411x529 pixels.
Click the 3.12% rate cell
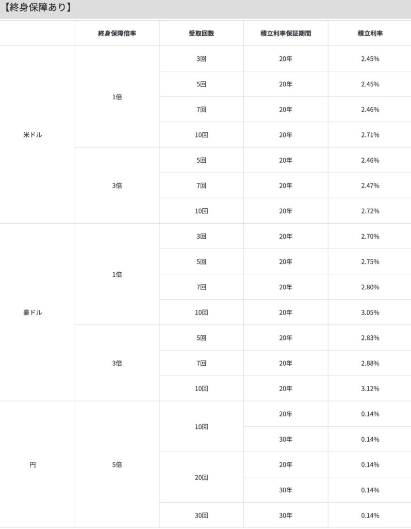(370, 388)
